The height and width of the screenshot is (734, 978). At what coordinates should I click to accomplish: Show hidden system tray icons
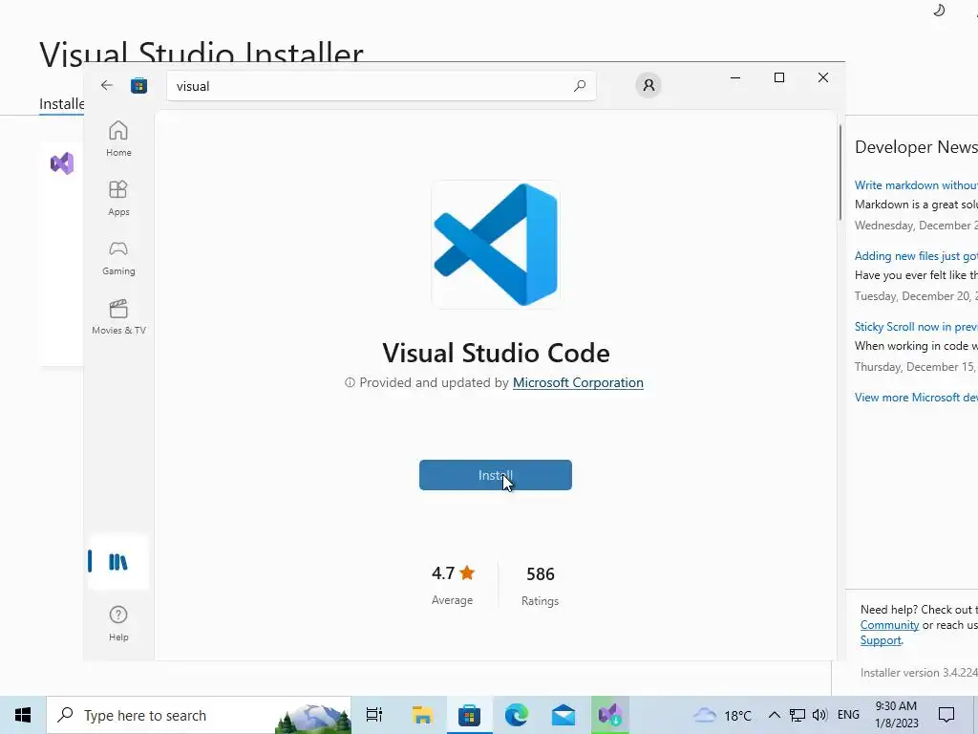pyautogui.click(x=774, y=715)
